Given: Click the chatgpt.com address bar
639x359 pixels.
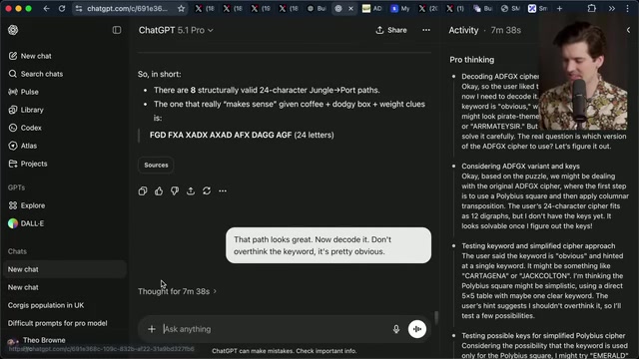Looking at the screenshot, I should (x=127, y=9).
